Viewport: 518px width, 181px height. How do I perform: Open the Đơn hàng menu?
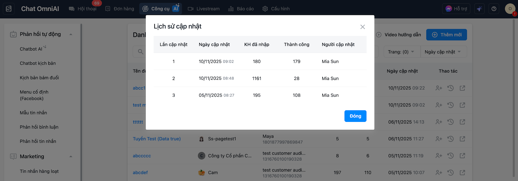click(120, 9)
